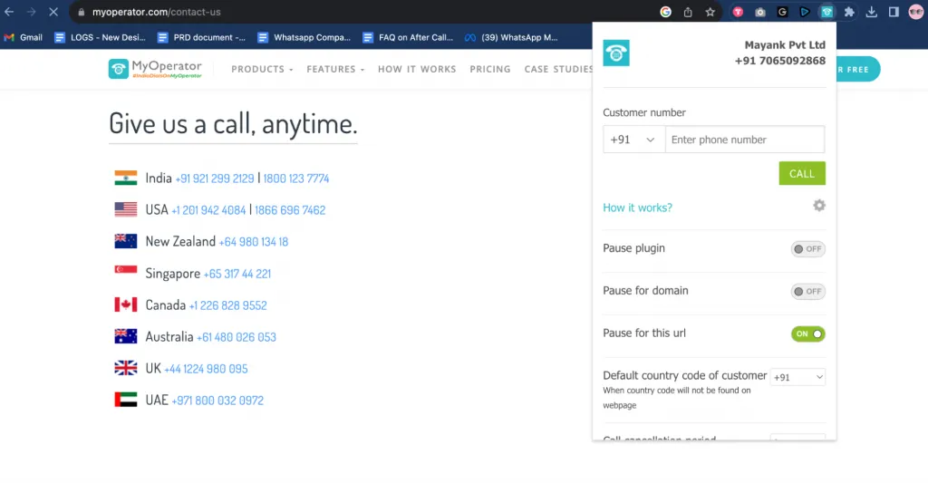Turn on the Pause for domain toggle
The width and height of the screenshot is (928, 483).
[807, 291]
